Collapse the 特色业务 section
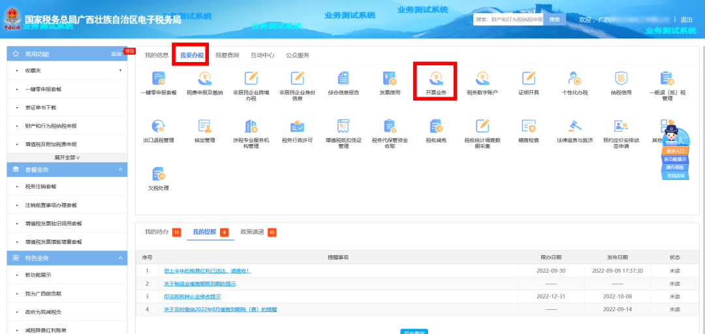The image size is (705, 334). (x=120, y=258)
